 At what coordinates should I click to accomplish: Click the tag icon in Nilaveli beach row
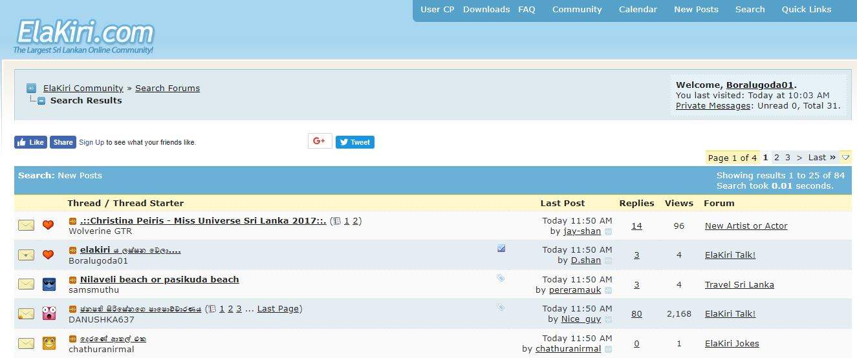(501, 278)
